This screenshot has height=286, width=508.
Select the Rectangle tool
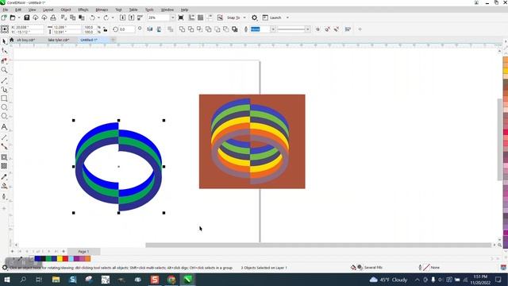(x=4, y=99)
